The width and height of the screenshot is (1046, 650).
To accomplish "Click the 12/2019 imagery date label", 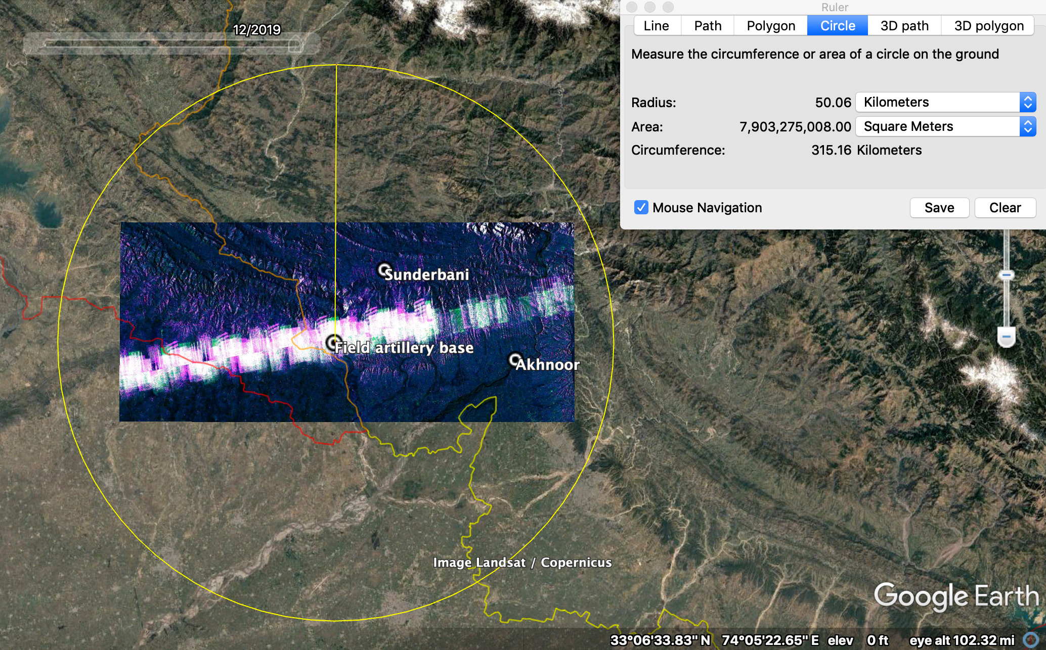I will (x=257, y=30).
